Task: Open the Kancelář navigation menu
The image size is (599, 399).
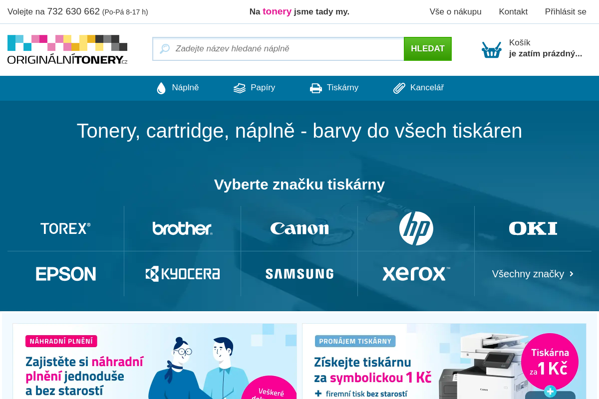Action: click(x=427, y=87)
